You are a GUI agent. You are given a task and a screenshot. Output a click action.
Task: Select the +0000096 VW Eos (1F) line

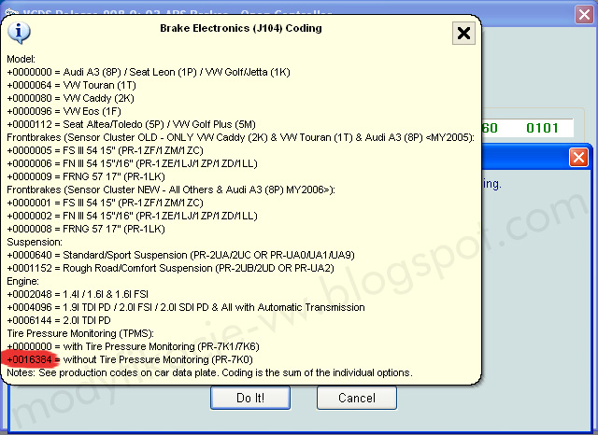point(64,111)
